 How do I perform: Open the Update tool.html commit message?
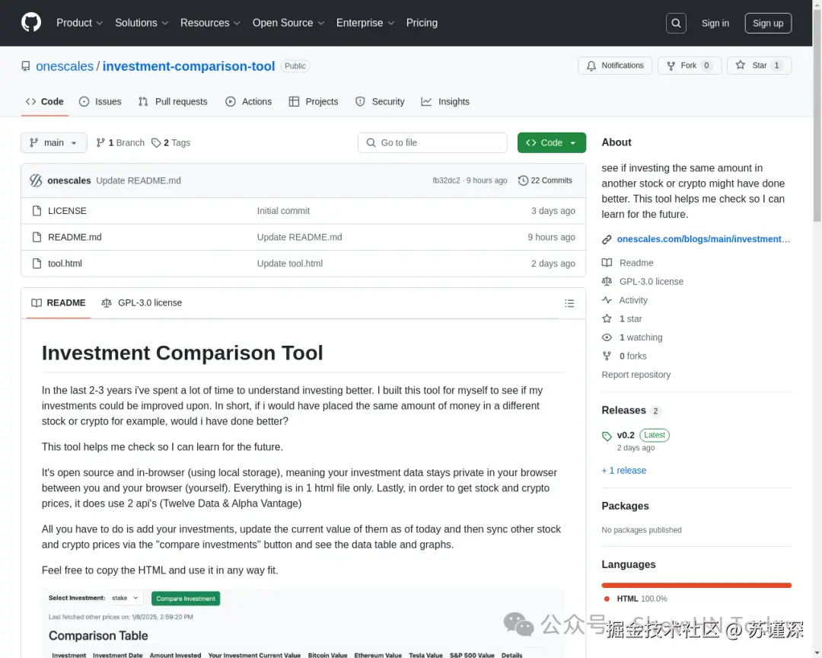click(x=290, y=264)
